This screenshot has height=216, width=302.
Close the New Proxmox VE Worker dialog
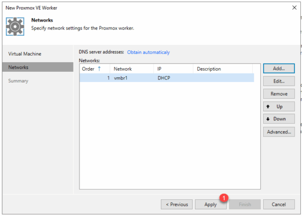[x=294, y=8]
